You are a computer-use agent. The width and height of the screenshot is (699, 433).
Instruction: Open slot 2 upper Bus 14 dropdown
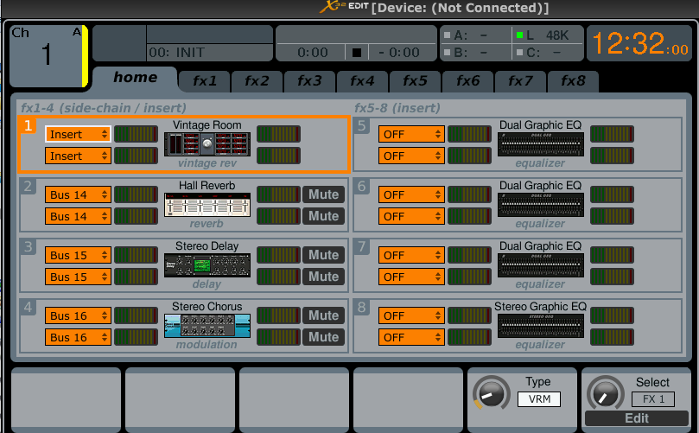(78, 194)
